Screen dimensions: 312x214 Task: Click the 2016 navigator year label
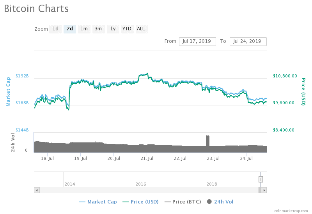pos(141,184)
